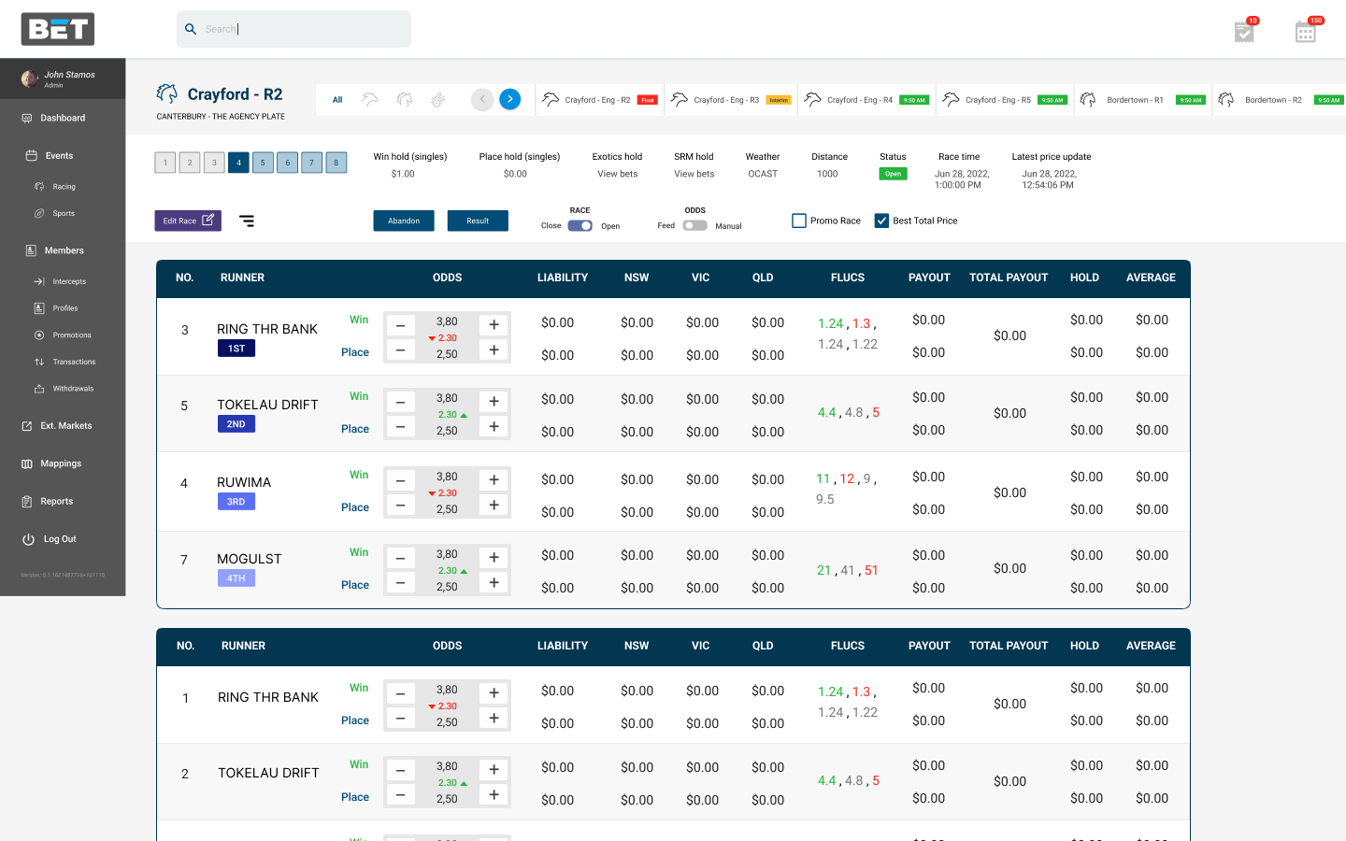This screenshot has width=1346, height=841.
Task: Open the checklist notifications icon
Action: [1244, 32]
